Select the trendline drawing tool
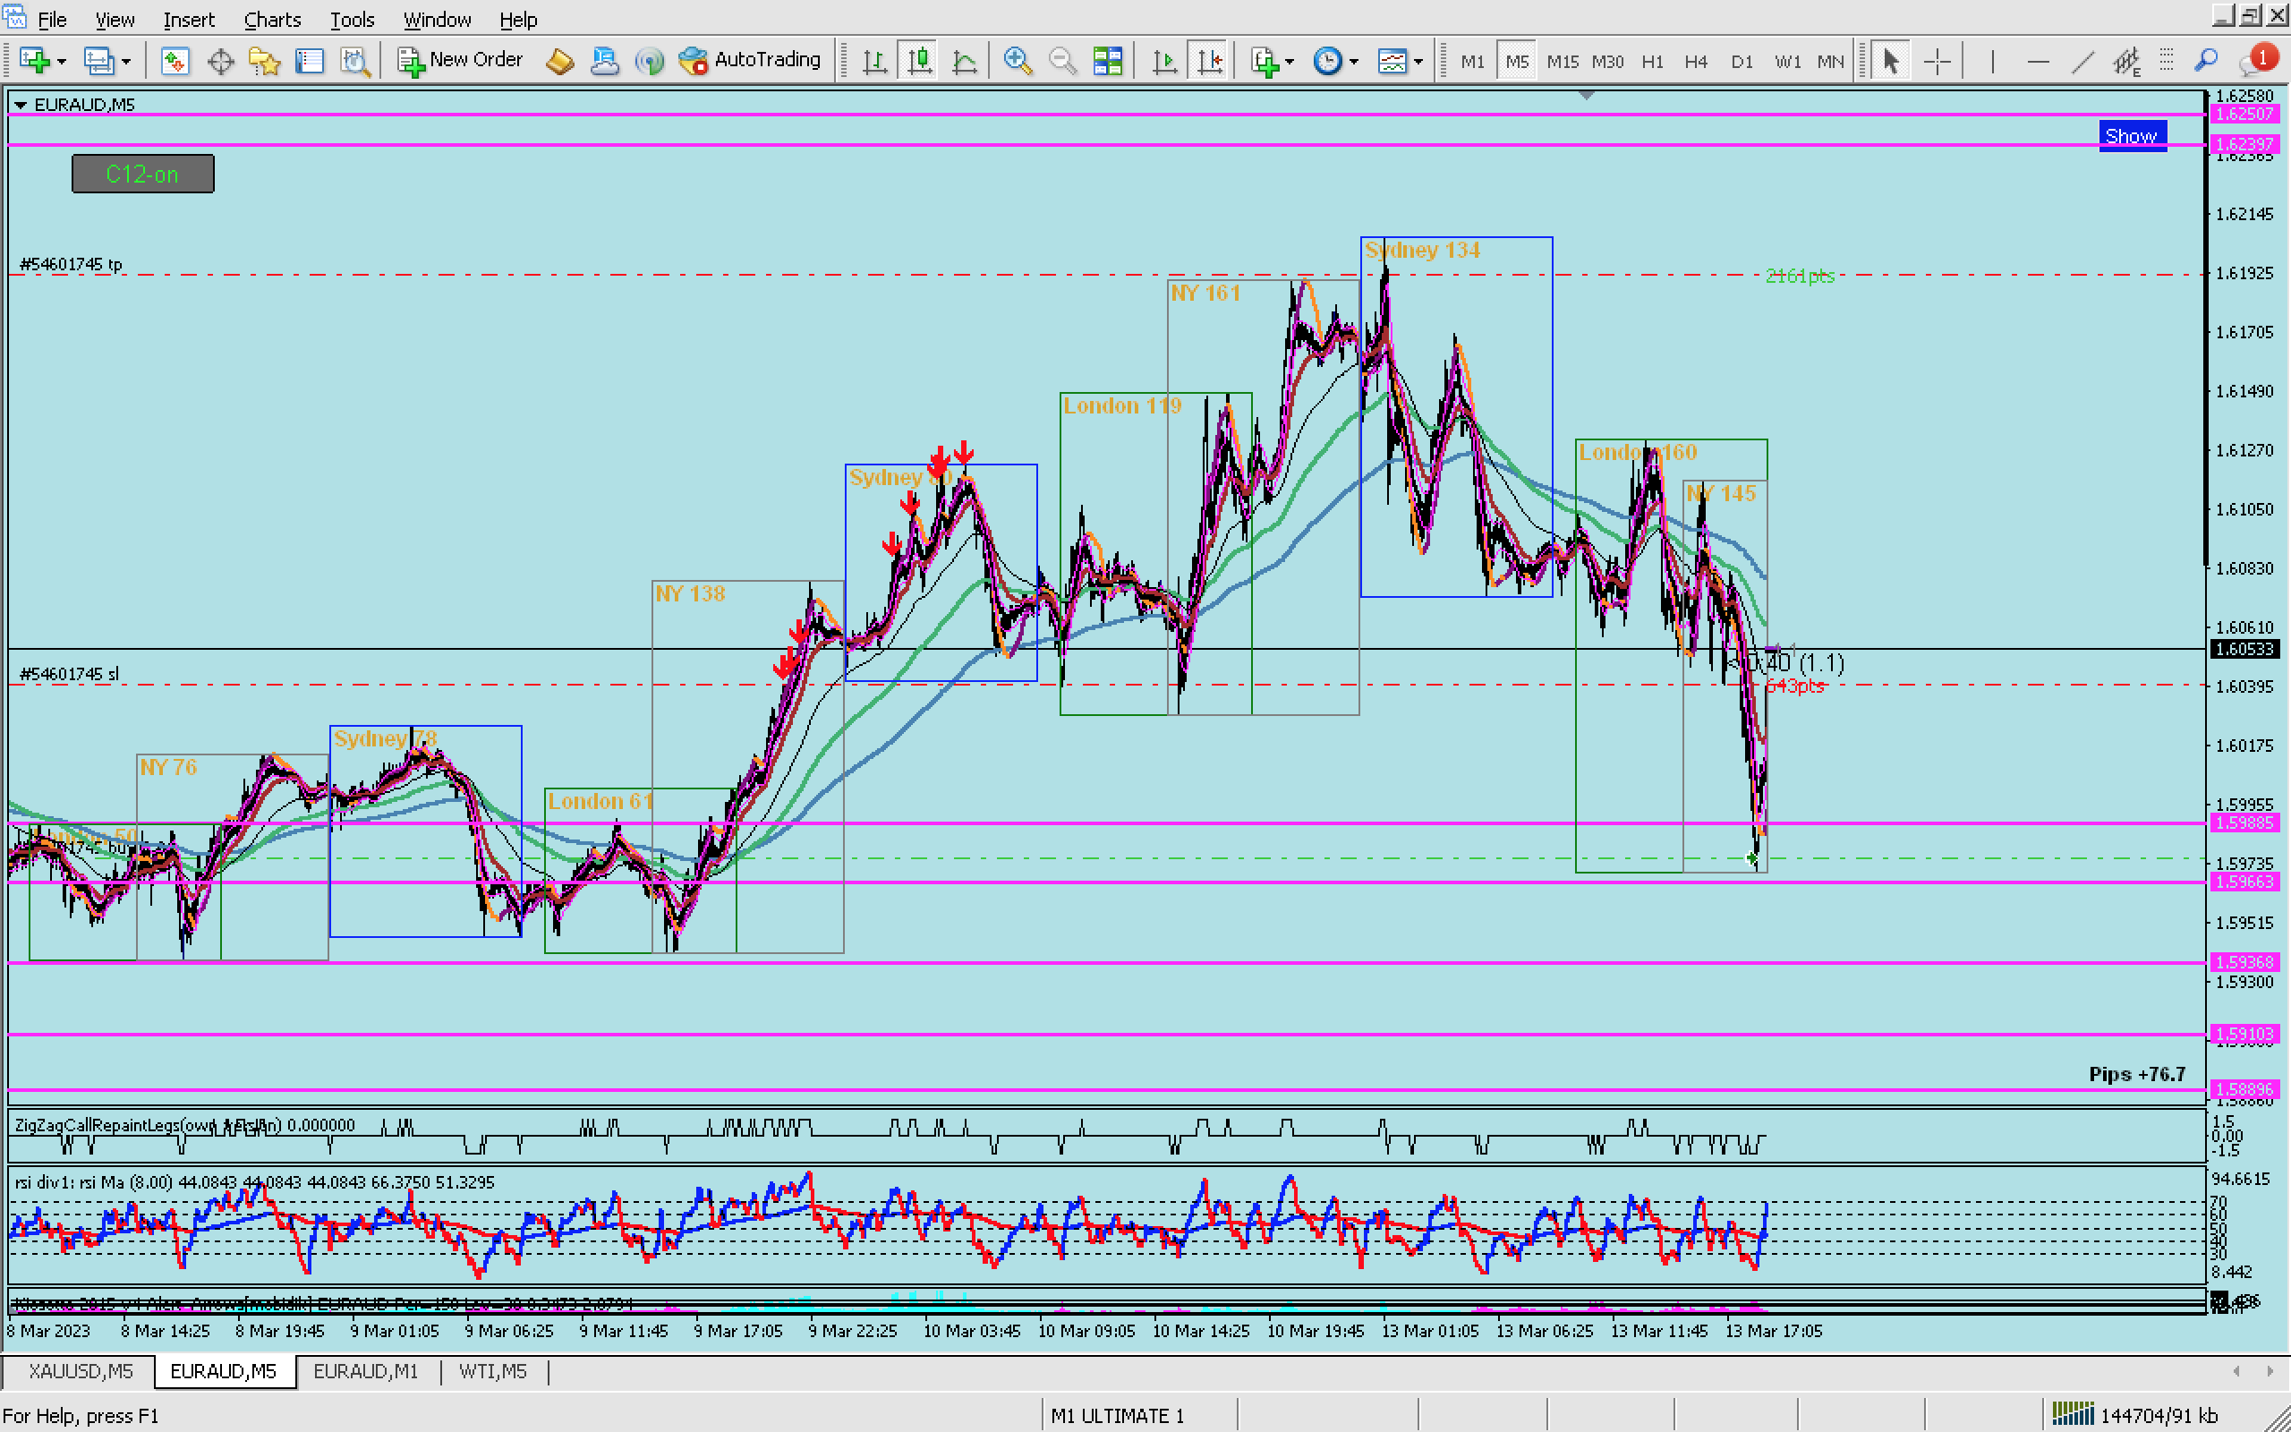Screen dimensions: 2291x1432 [2082, 62]
